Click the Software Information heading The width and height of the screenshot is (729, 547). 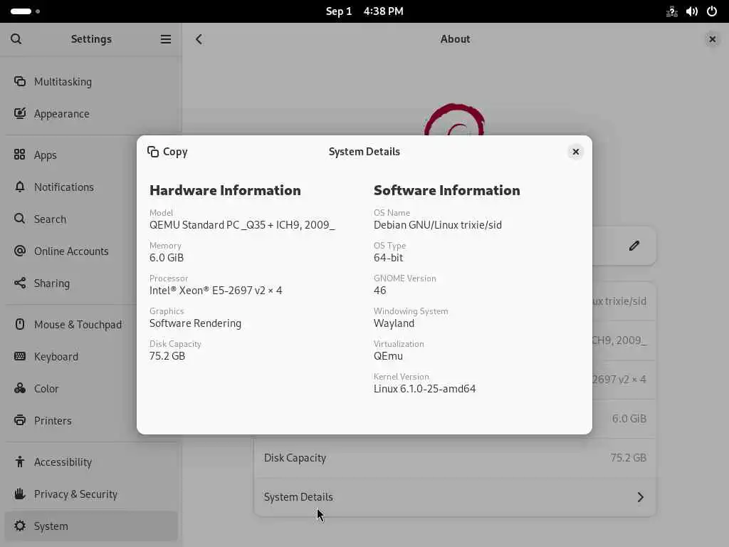447,190
